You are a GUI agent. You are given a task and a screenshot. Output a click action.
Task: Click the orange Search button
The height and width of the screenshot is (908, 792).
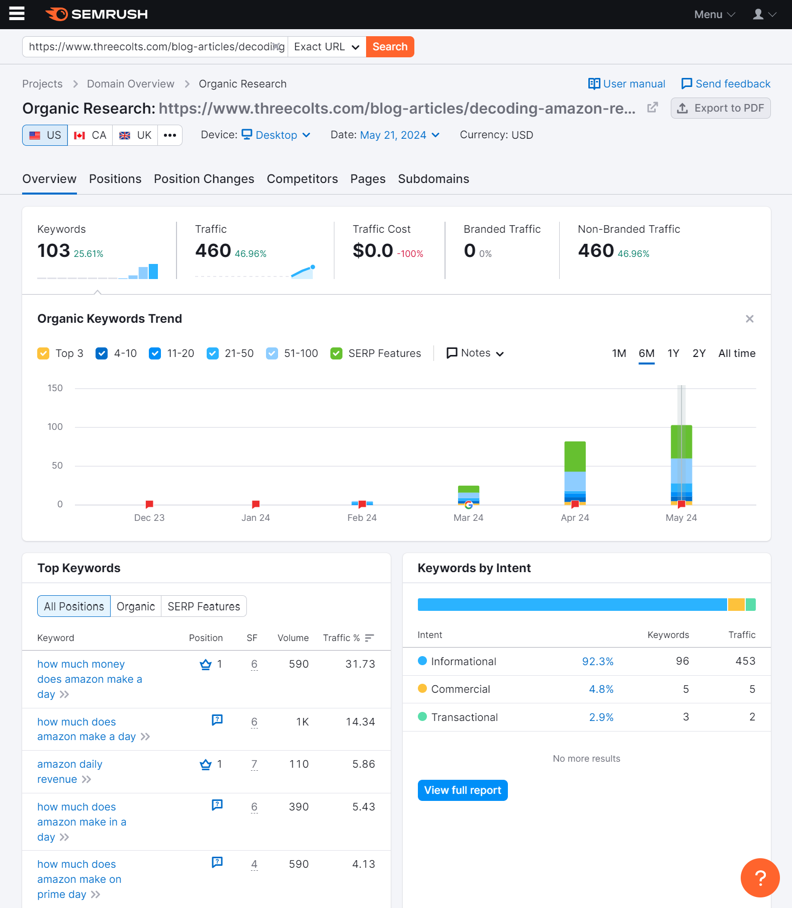[390, 47]
